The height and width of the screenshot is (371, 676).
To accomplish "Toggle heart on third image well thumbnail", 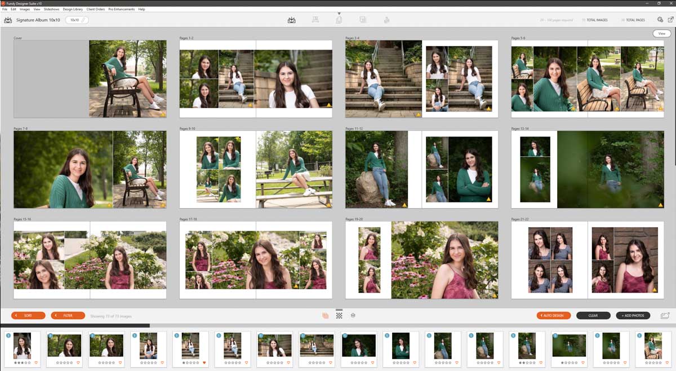I will (120, 363).
